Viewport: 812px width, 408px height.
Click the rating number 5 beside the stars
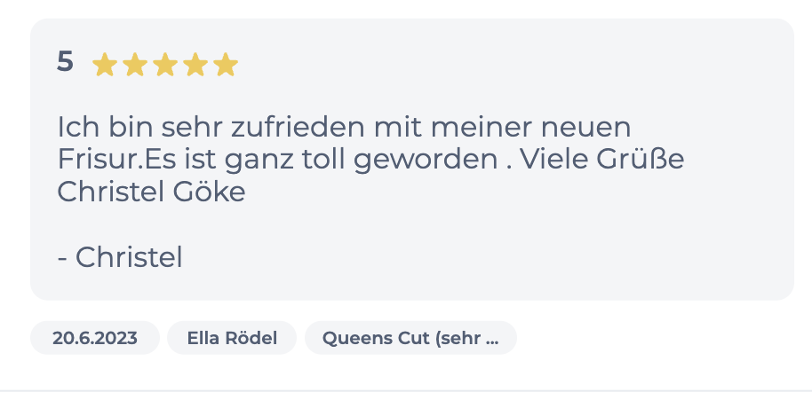(x=65, y=62)
